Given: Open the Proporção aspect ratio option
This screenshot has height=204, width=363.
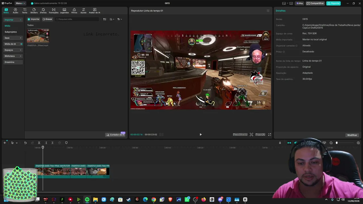Looking at the screenshot, I should tap(260, 135).
